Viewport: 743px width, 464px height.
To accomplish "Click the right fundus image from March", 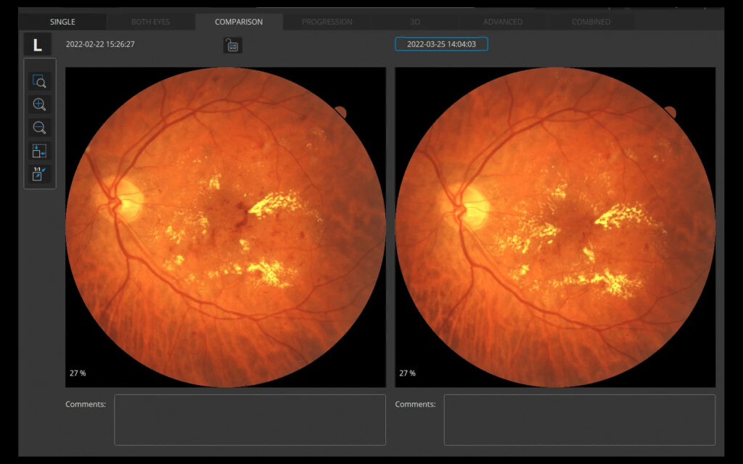I will (555, 227).
